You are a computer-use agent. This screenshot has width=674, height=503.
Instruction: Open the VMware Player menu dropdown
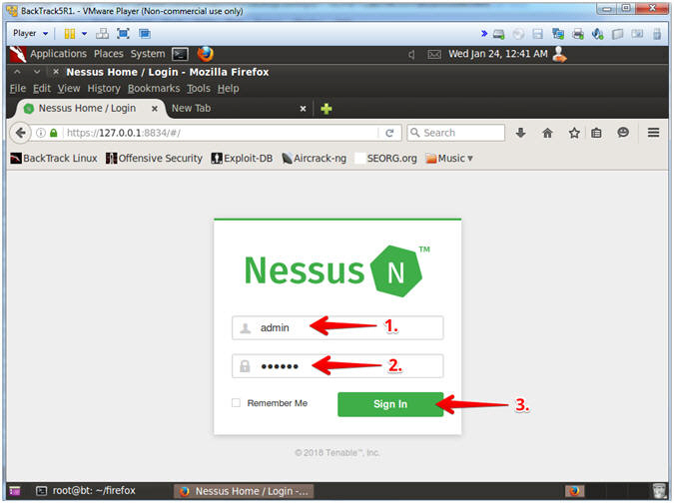tap(30, 33)
